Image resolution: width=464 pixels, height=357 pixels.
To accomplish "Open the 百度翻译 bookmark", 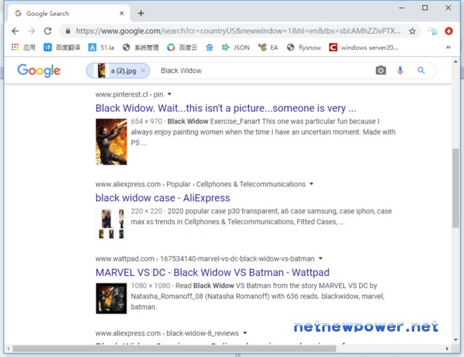I will (x=62, y=47).
